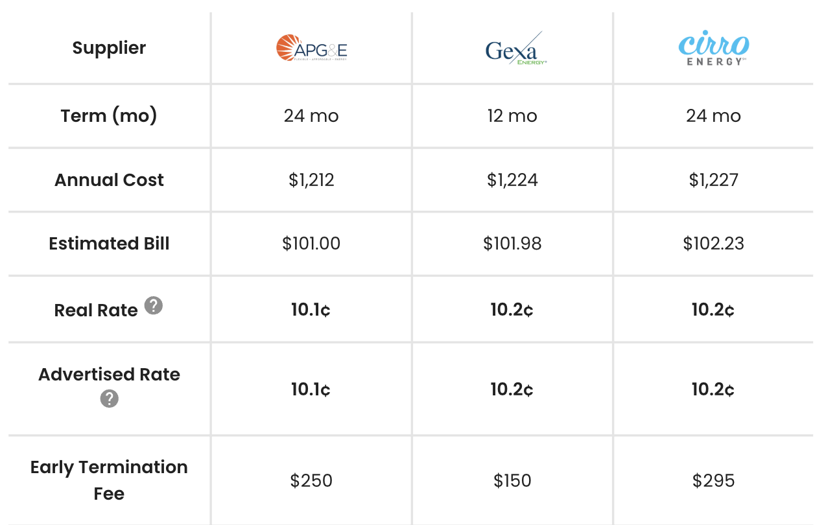Select the Supplier header cell
The height and width of the screenshot is (525, 826).
pyautogui.click(x=109, y=48)
